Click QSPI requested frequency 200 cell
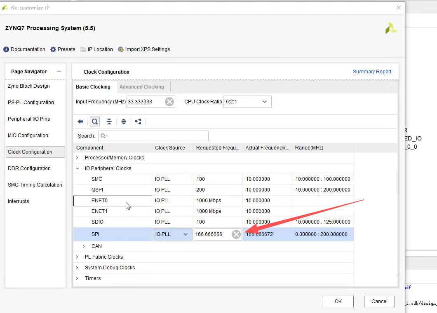This screenshot has height=313, width=437. coord(218,189)
